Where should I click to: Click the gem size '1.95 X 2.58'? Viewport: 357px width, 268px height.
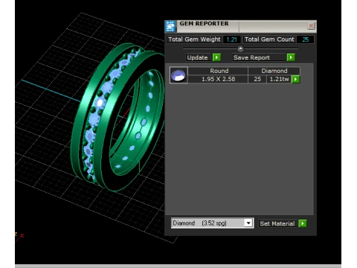coord(218,79)
